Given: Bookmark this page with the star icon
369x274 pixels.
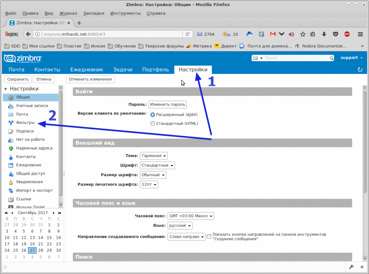Looking at the screenshot, I should (303, 34).
